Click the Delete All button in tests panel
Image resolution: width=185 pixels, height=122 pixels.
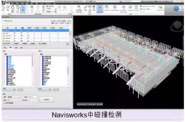tap(33, 44)
